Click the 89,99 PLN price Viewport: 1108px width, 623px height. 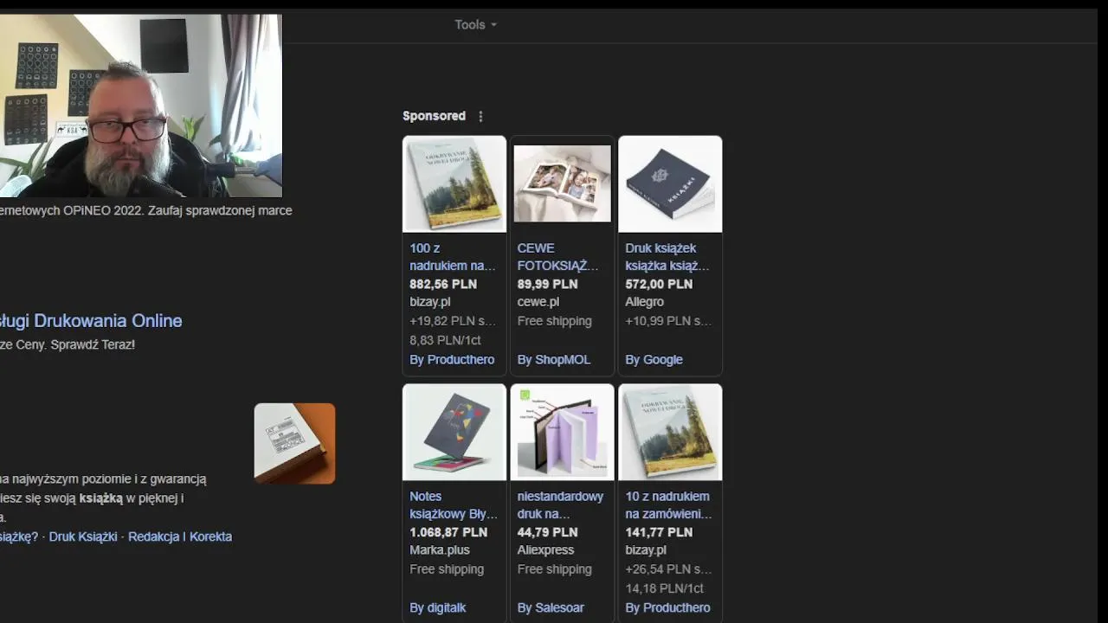tap(547, 284)
